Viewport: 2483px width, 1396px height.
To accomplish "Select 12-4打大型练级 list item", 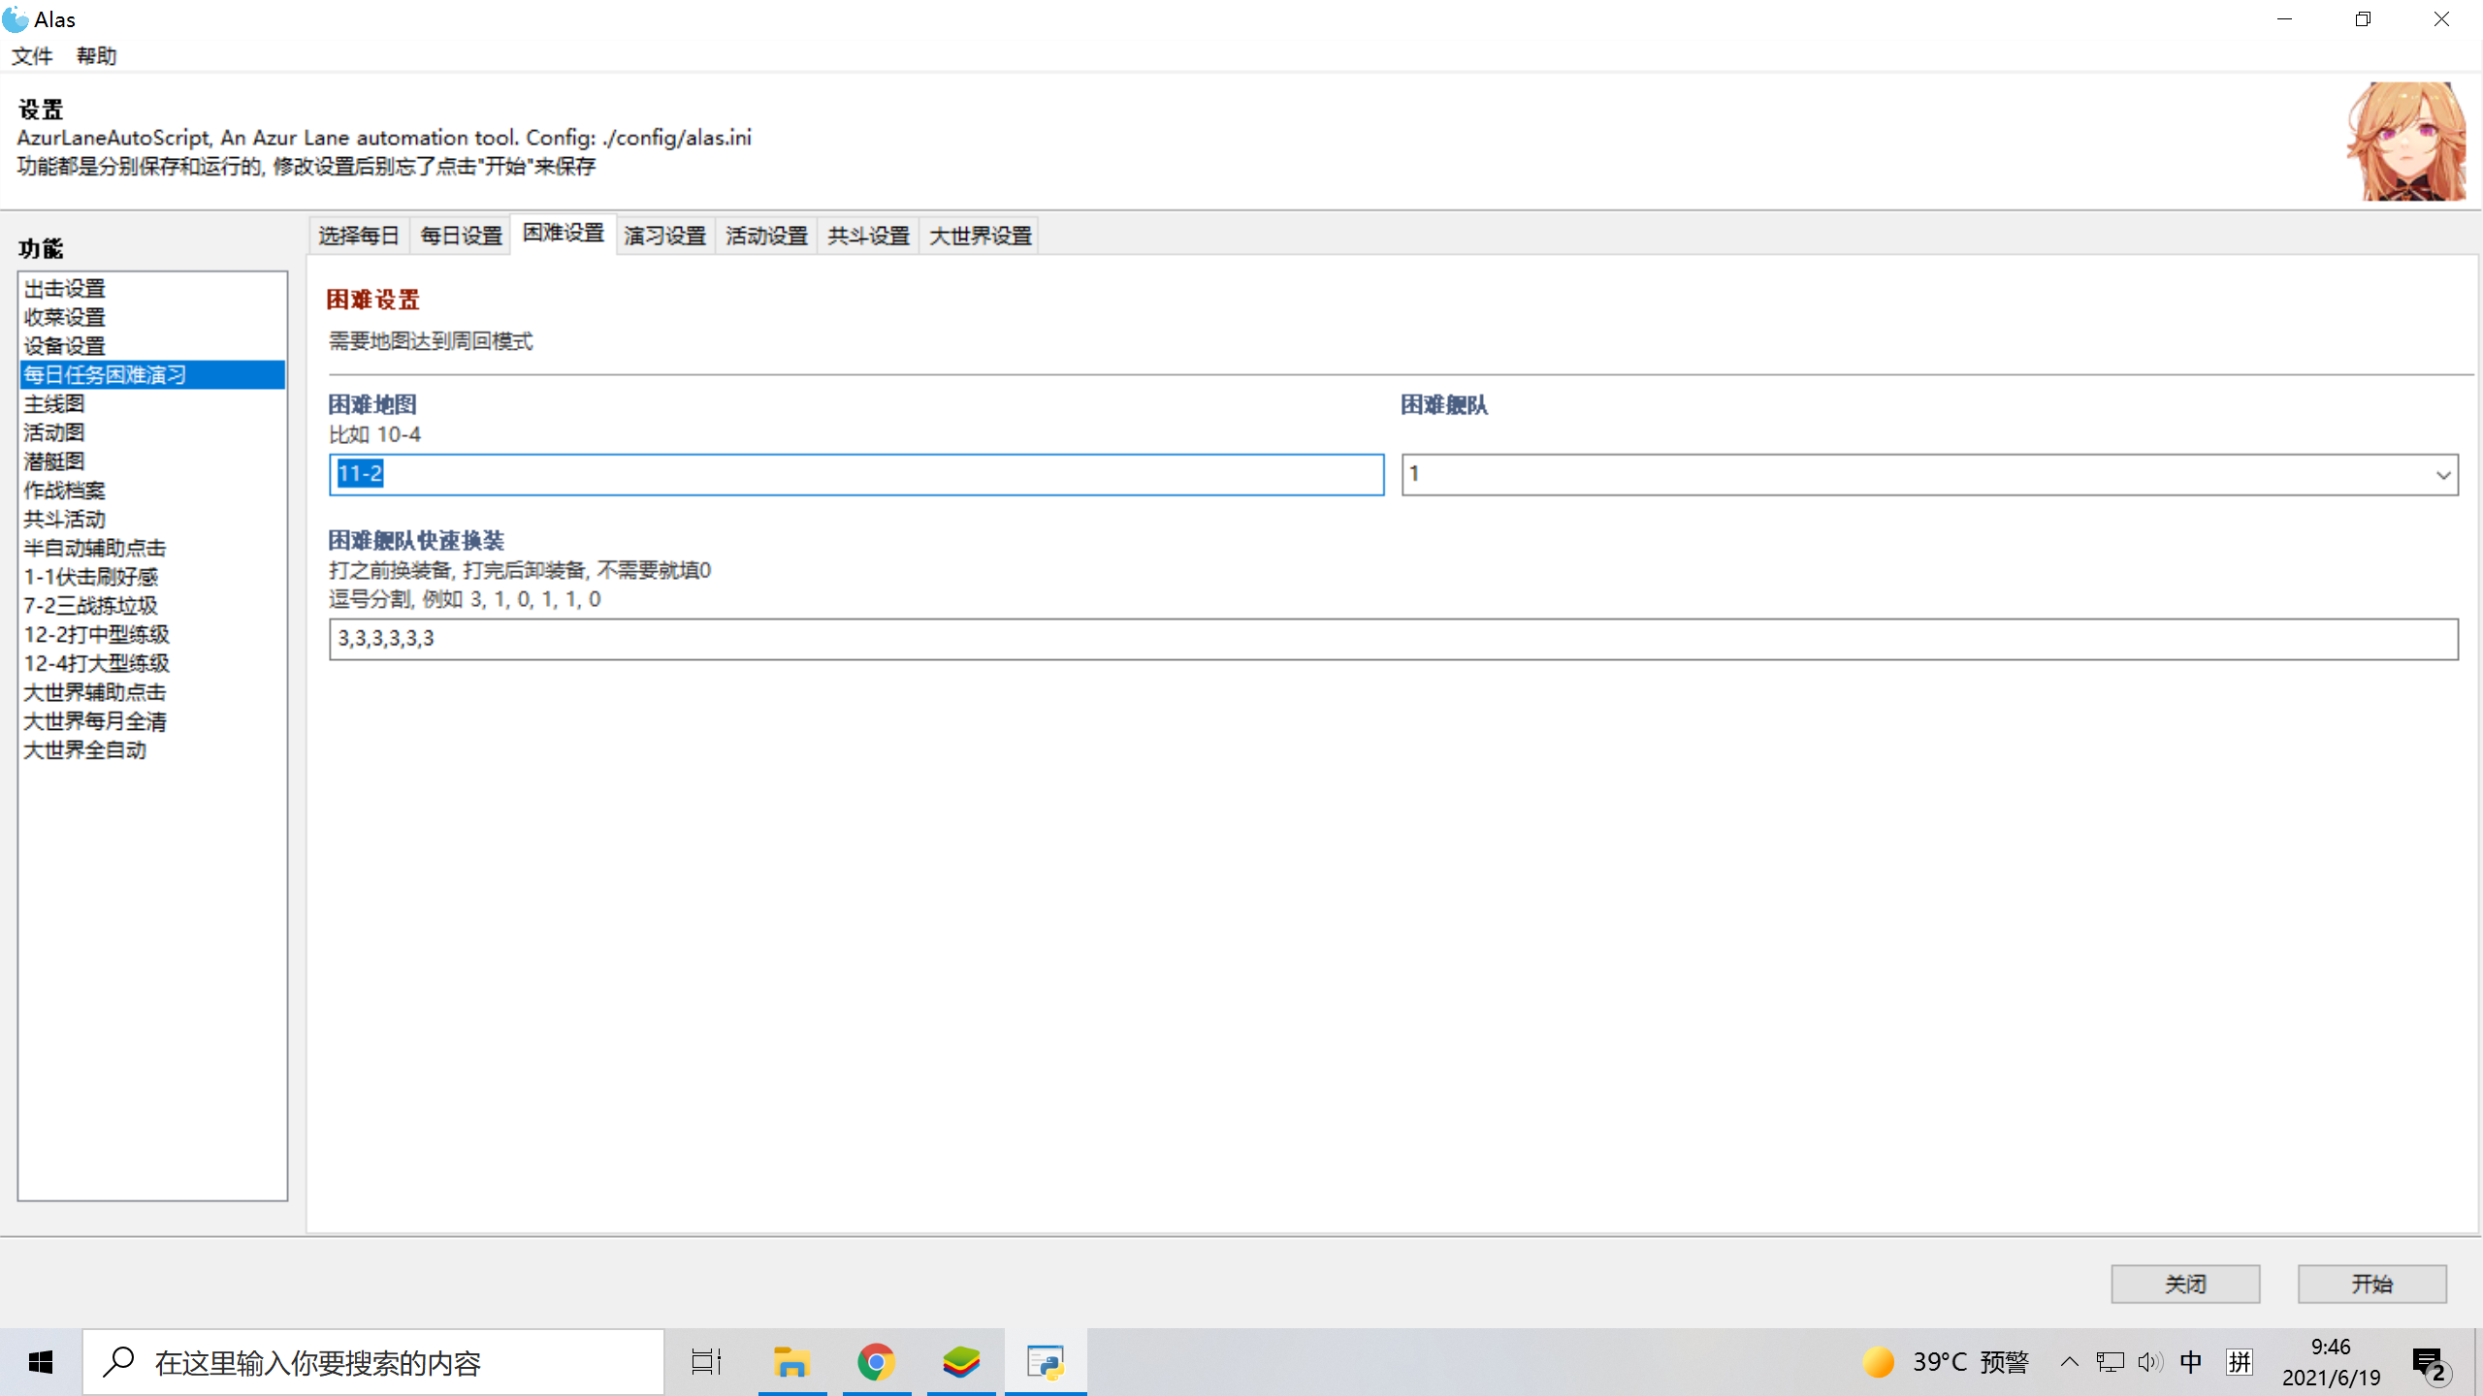I will pos(152,663).
